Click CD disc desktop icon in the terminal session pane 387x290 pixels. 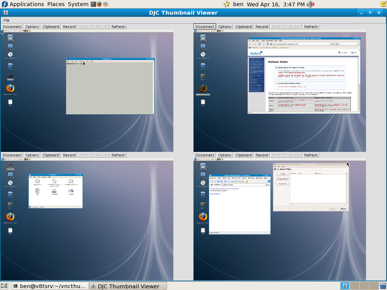pos(10,54)
